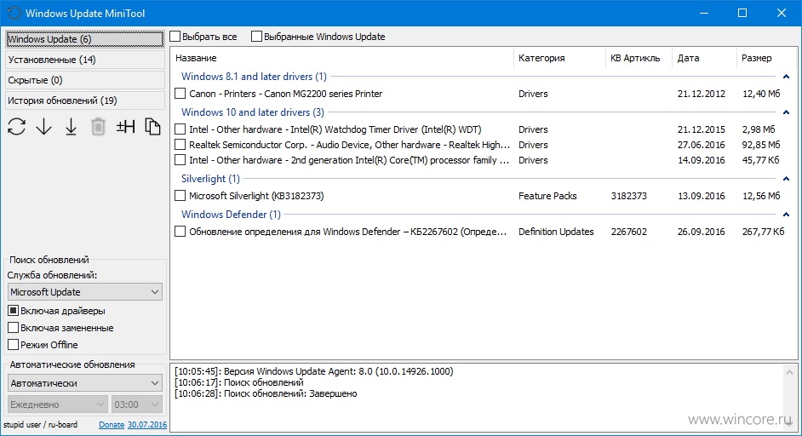Click the copy to clipboard icon
Viewport: 802px width, 436px height.
[152, 126]
